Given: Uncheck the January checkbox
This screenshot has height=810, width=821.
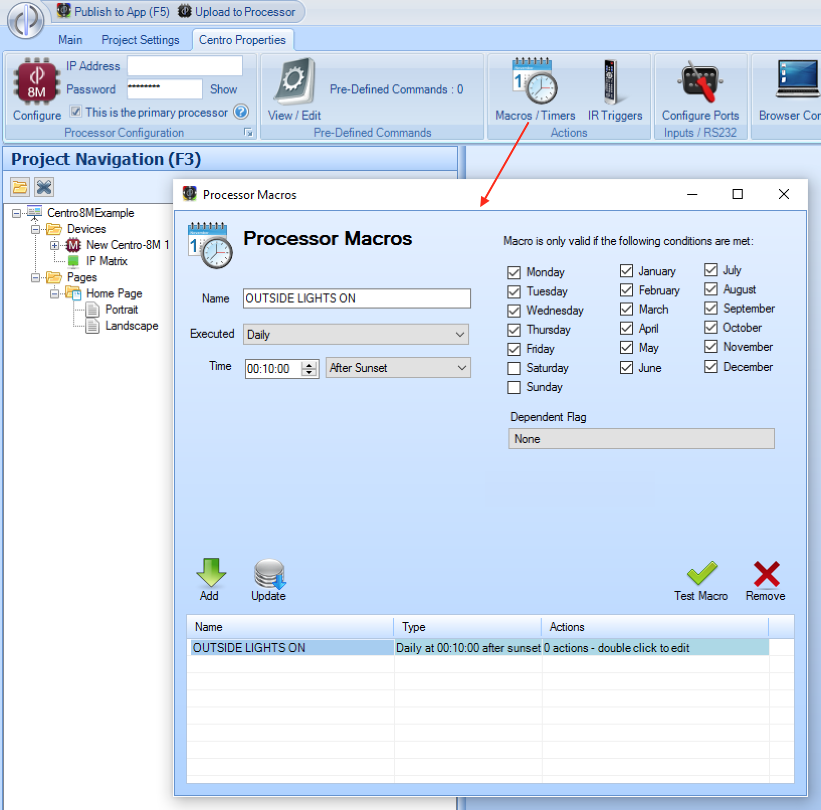Looking at the screenshot, I should 626,271.
